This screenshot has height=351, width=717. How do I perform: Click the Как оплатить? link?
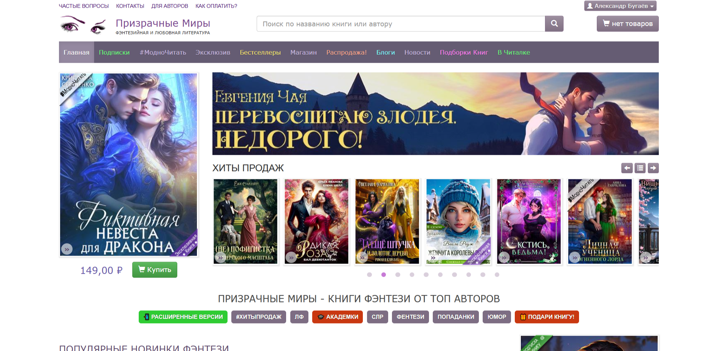coord(216,6)
